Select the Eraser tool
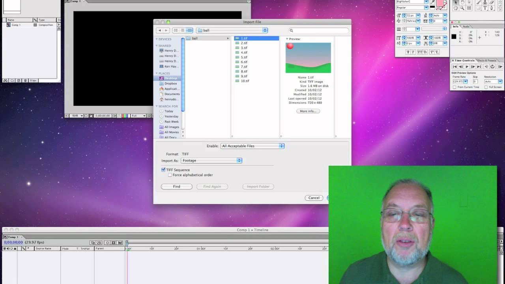This screenshot has height=284, width=505. coord(491,2)
